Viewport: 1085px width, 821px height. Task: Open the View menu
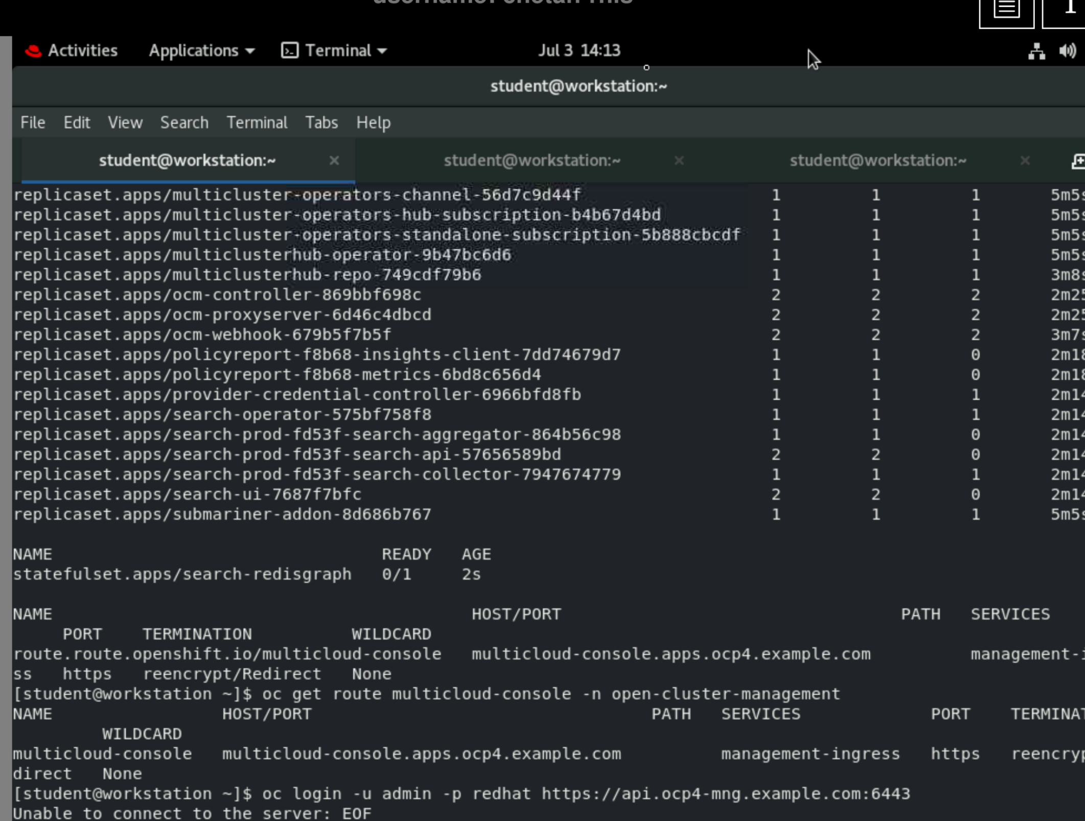(125, 123)
